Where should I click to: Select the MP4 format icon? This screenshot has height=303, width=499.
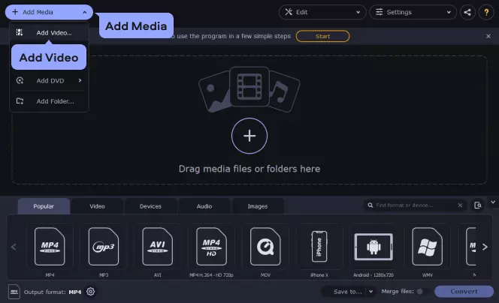50,247
